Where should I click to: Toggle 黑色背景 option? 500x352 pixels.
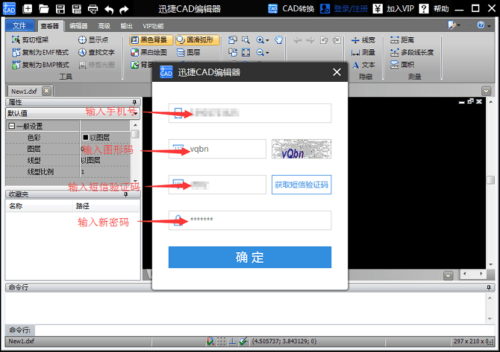pos(151,40)
